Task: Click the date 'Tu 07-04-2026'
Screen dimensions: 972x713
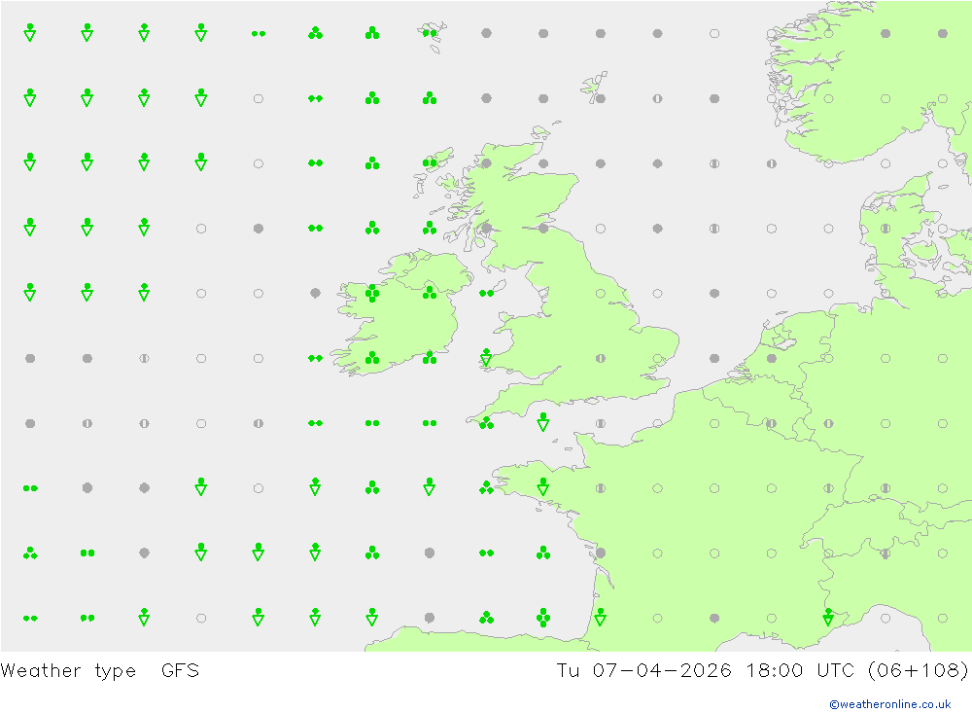Action: pos(643,671)
